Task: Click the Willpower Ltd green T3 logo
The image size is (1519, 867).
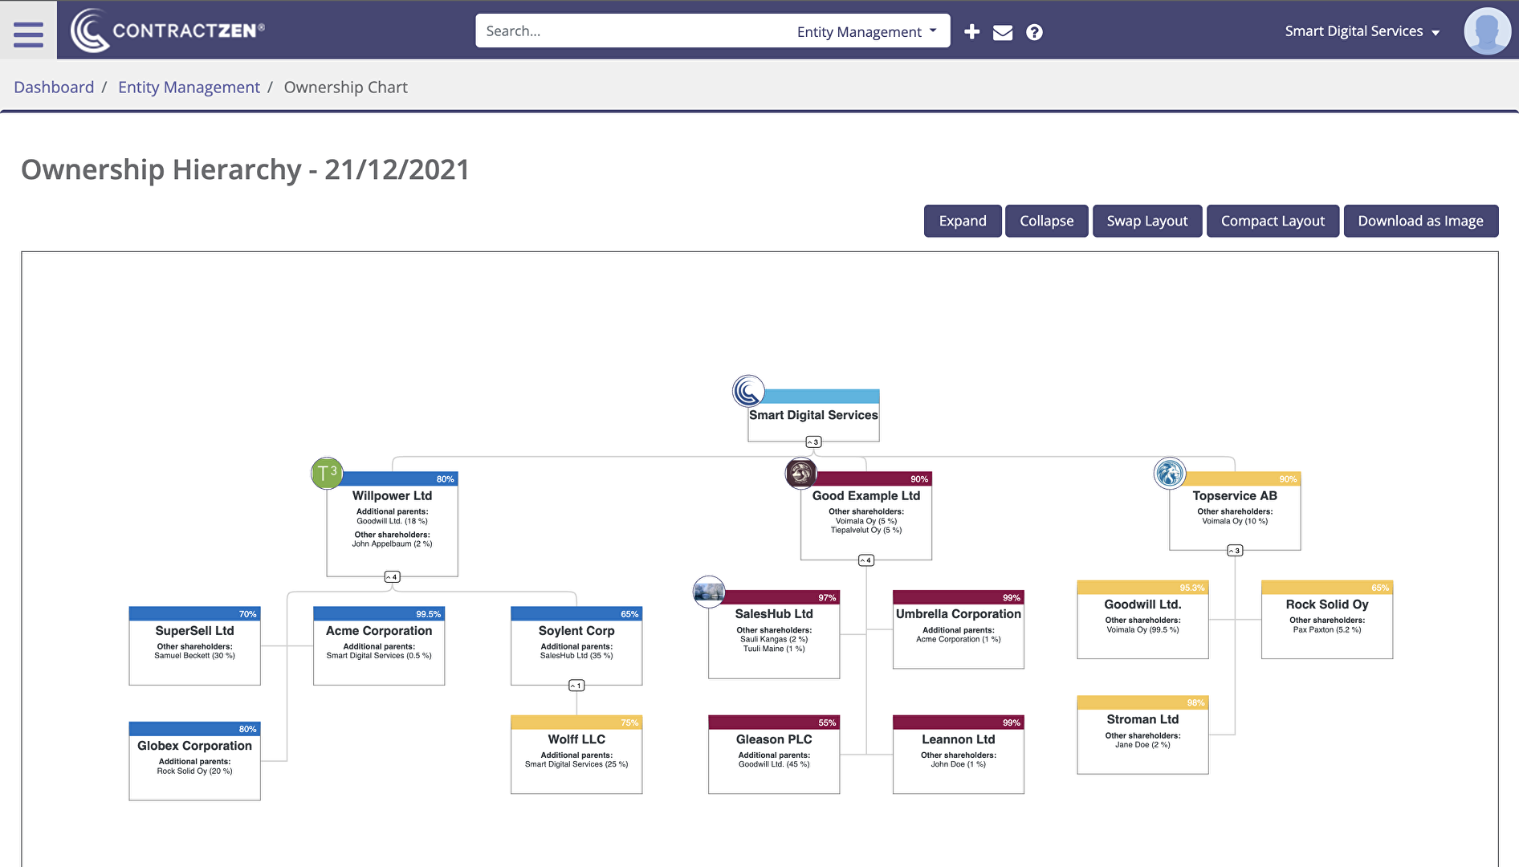Action: tap(327, 473)
